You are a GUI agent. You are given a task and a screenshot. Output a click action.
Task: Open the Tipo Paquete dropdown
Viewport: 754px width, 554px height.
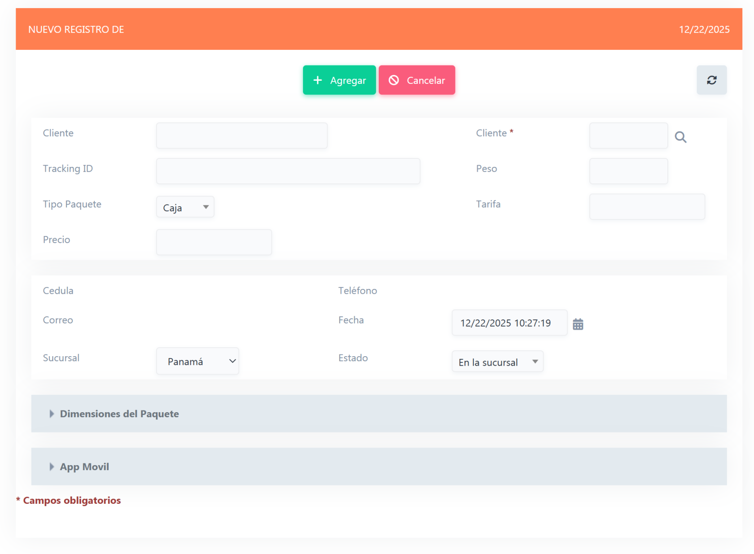click(185, 207)
